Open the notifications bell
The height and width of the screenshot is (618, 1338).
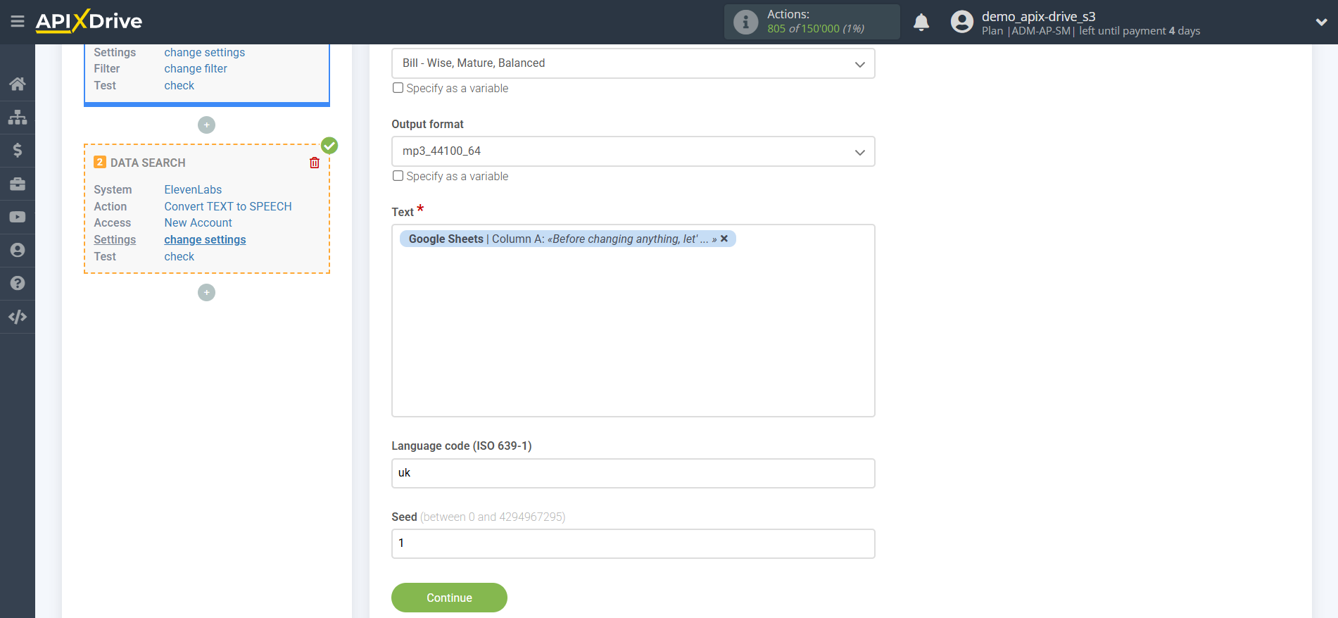pyautogui.click(x=921, y=22)
